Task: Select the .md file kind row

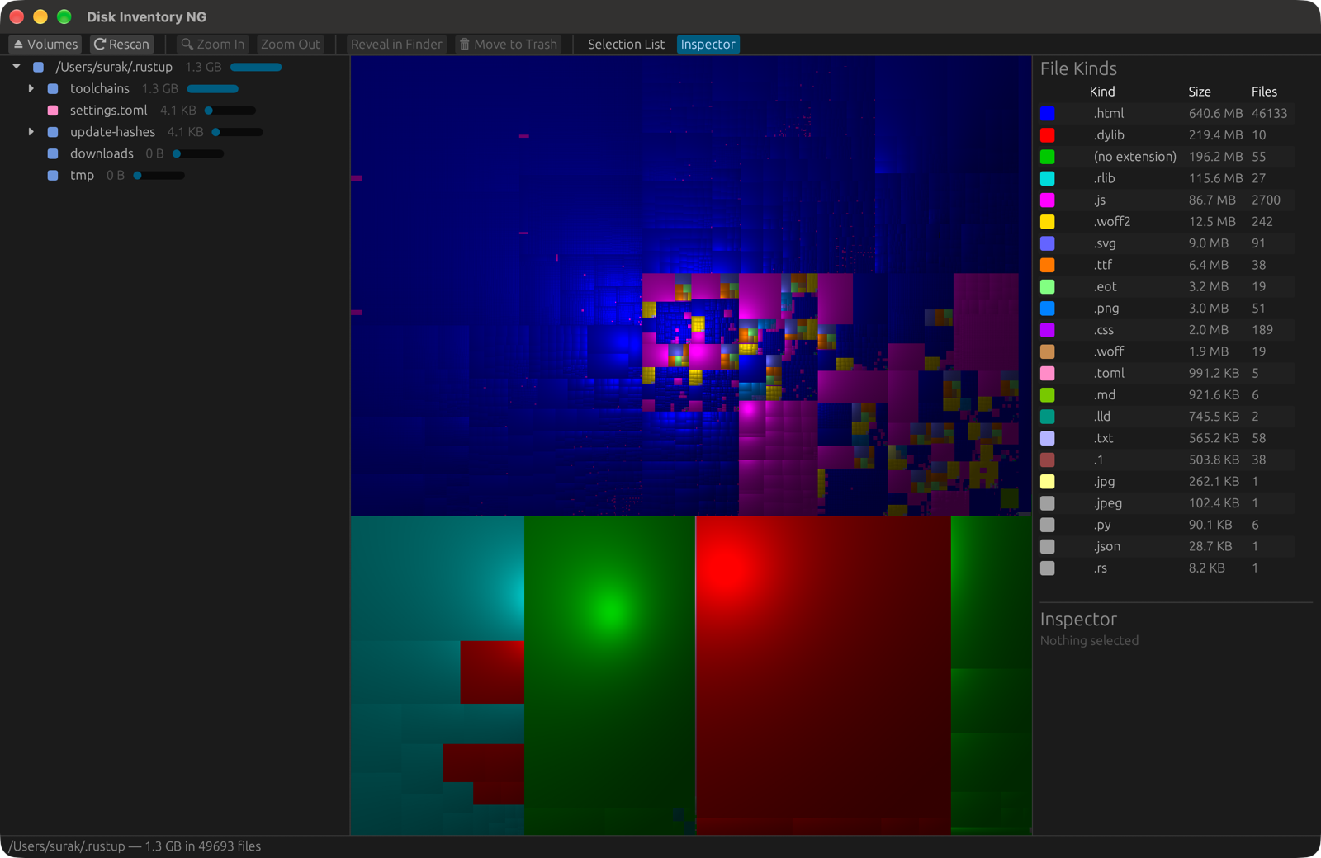Action: [x=1167, y=395]
